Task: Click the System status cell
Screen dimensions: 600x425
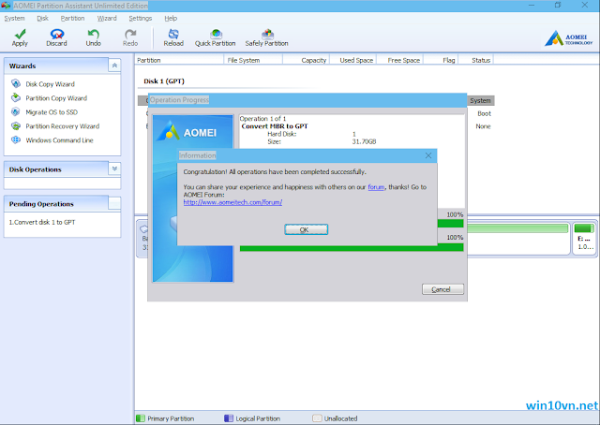Action: 480,100
